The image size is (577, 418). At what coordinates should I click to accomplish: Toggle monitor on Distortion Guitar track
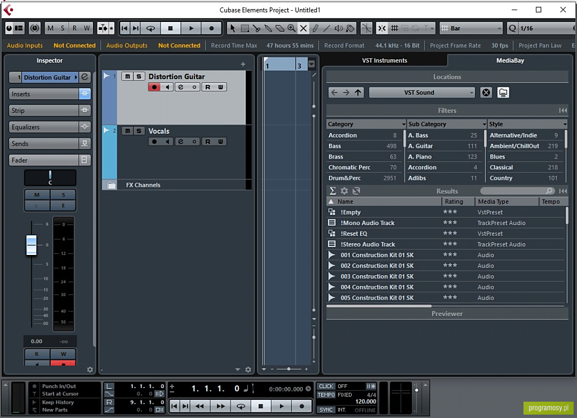pos(167,87)
